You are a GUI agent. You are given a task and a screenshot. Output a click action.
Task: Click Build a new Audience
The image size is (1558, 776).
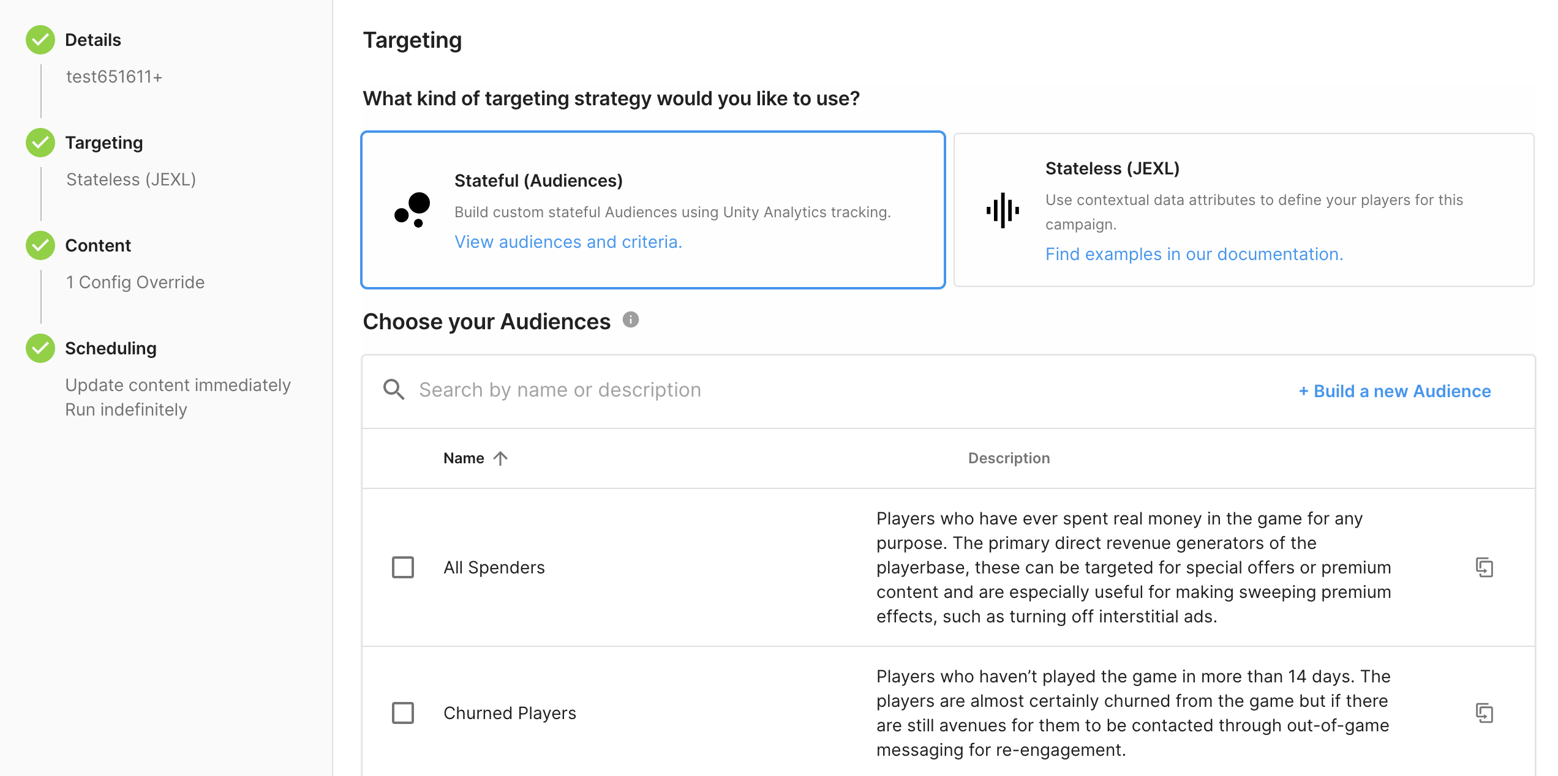(x=1394, y=391)
